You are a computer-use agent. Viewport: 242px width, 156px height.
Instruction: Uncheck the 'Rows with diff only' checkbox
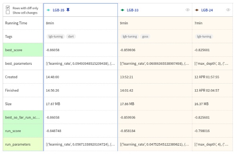(x=8, y=8)
